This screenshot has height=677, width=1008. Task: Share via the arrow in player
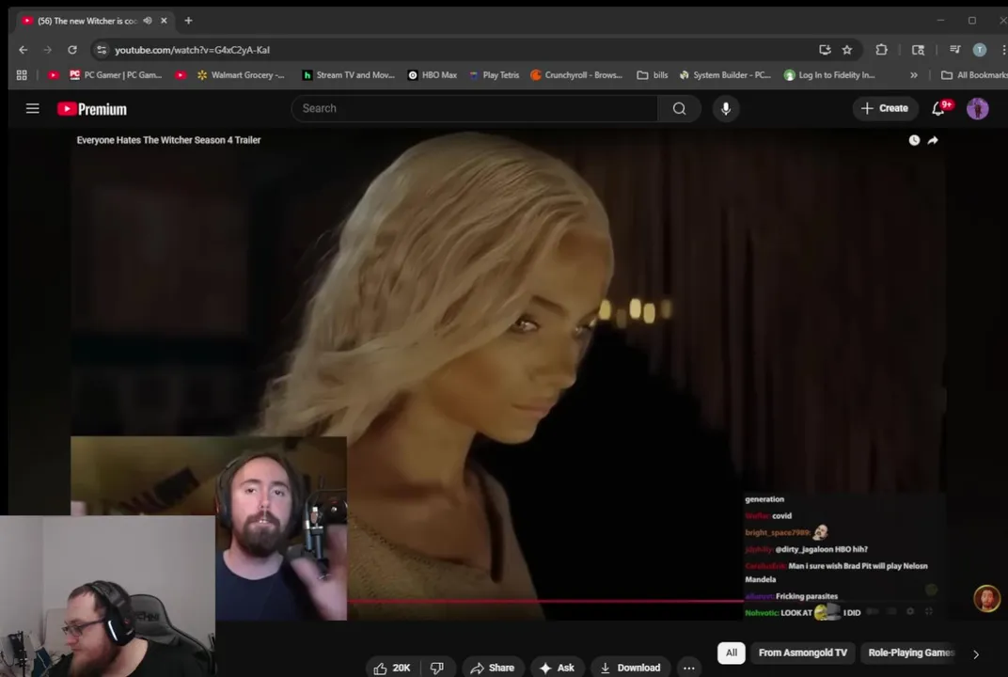tap(933, 140)
